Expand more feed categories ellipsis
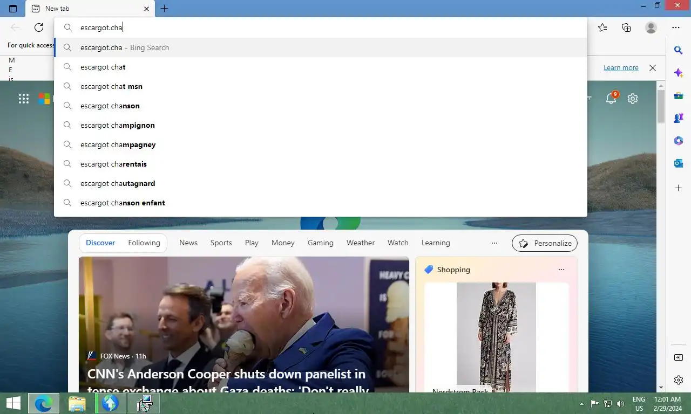 [x=494, y=243]
